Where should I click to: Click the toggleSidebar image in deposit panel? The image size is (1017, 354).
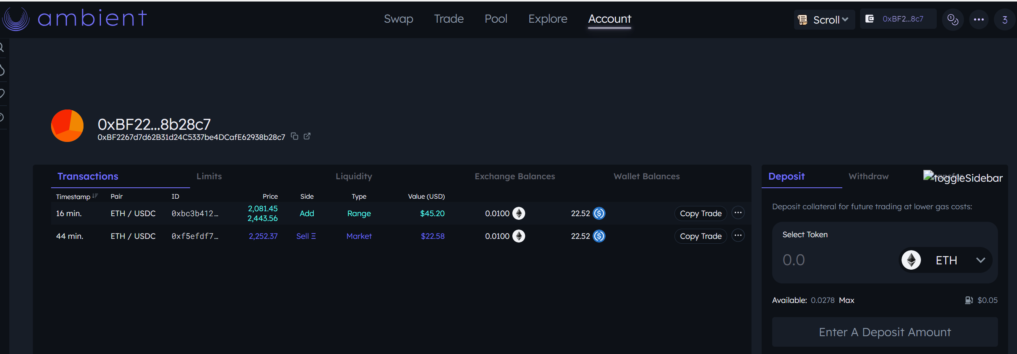pos(963,177)
